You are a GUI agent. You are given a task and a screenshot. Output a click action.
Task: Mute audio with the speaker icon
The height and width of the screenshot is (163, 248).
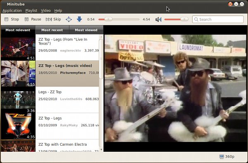pos(158,19)
